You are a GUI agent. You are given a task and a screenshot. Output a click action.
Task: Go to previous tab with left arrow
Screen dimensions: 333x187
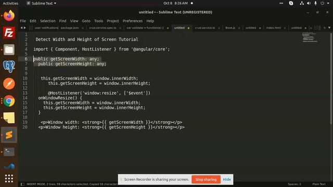[x=21, y=28]
